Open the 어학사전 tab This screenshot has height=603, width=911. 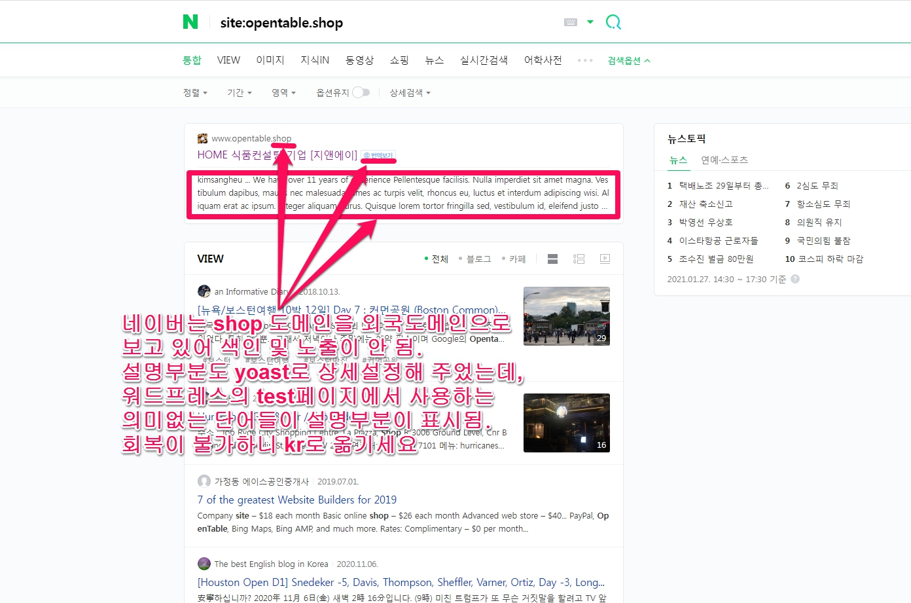click(543, 60)
